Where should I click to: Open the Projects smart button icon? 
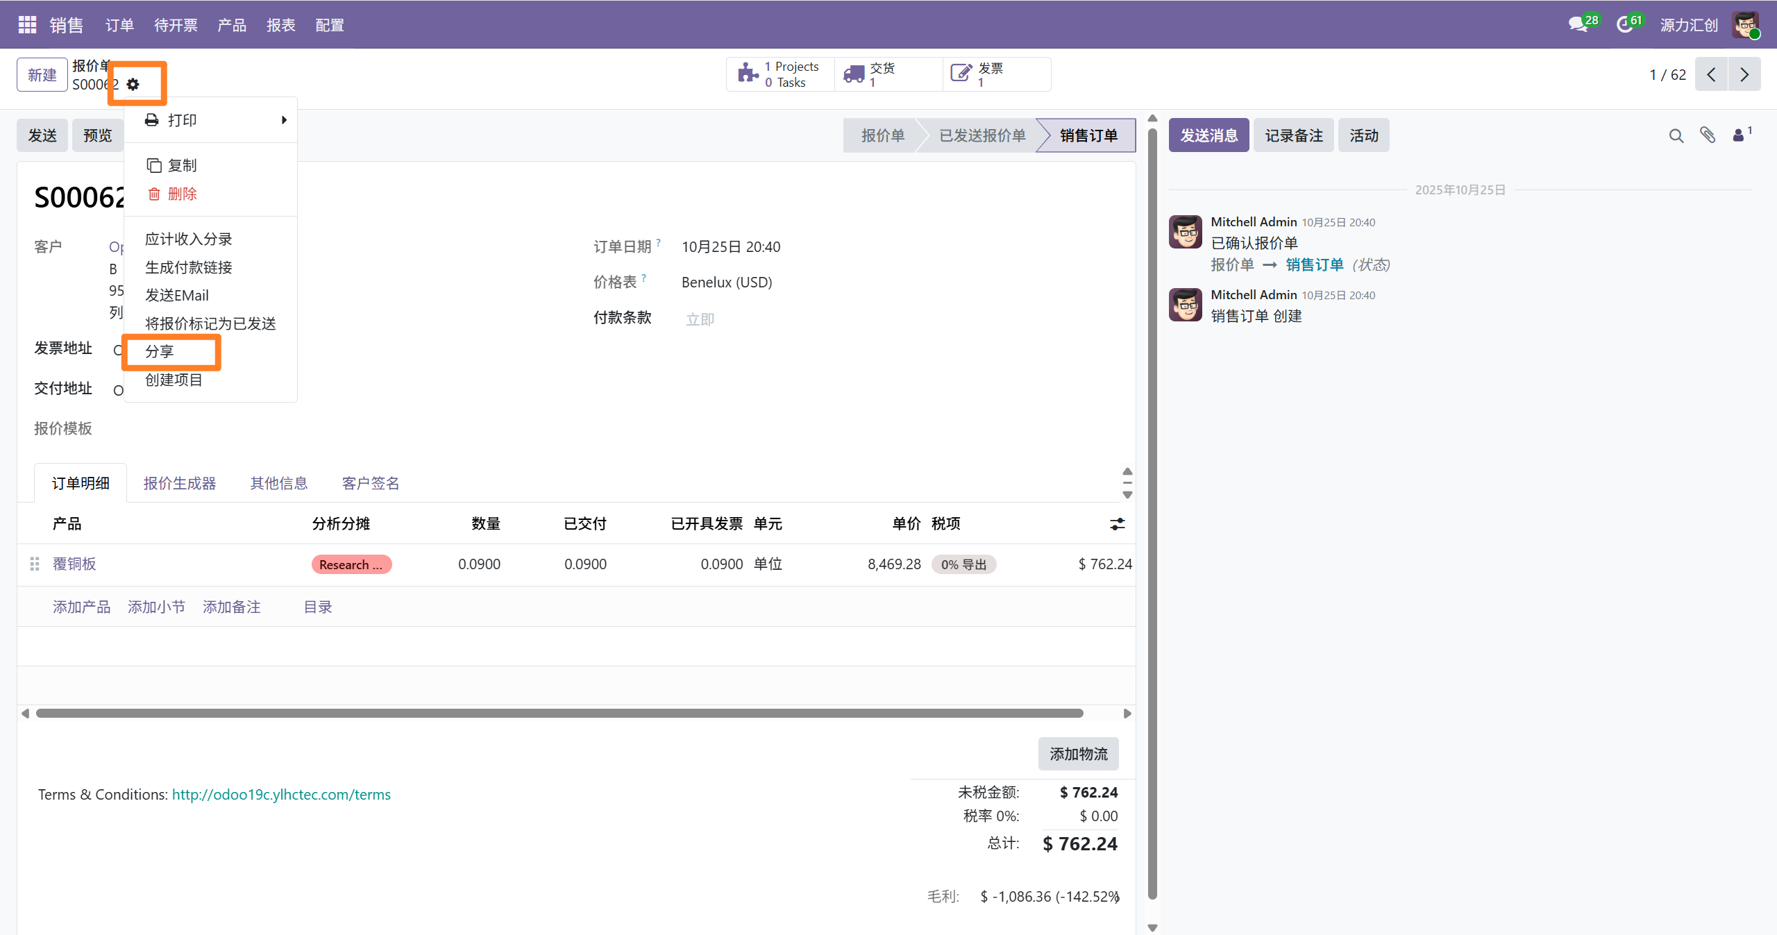[747, 73]
